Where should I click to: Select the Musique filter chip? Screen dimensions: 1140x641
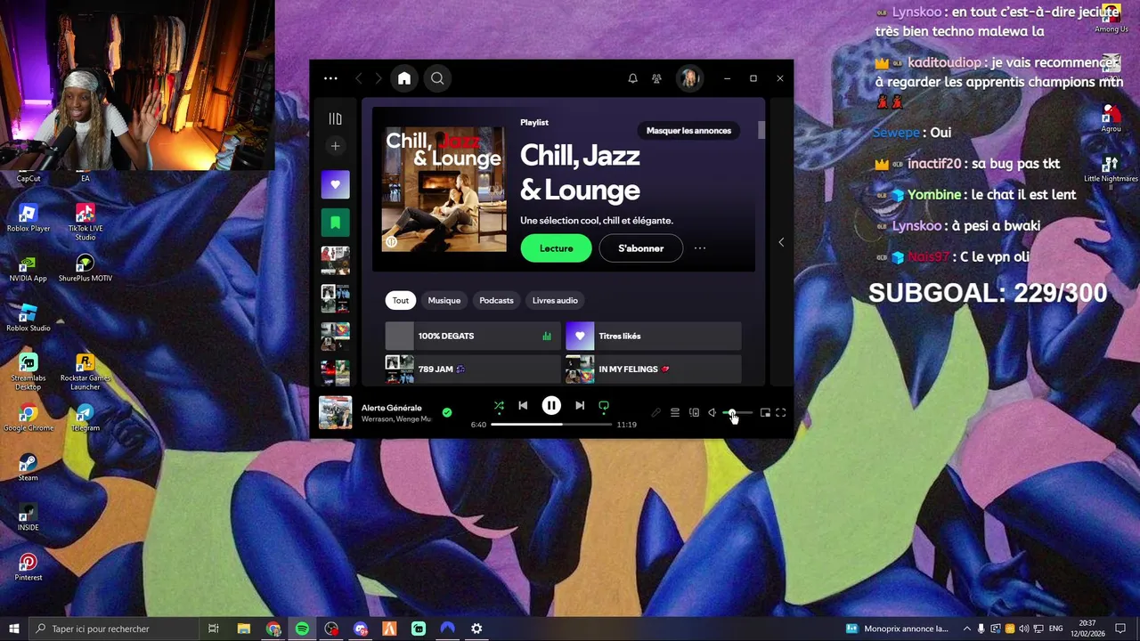click(444, 301)
